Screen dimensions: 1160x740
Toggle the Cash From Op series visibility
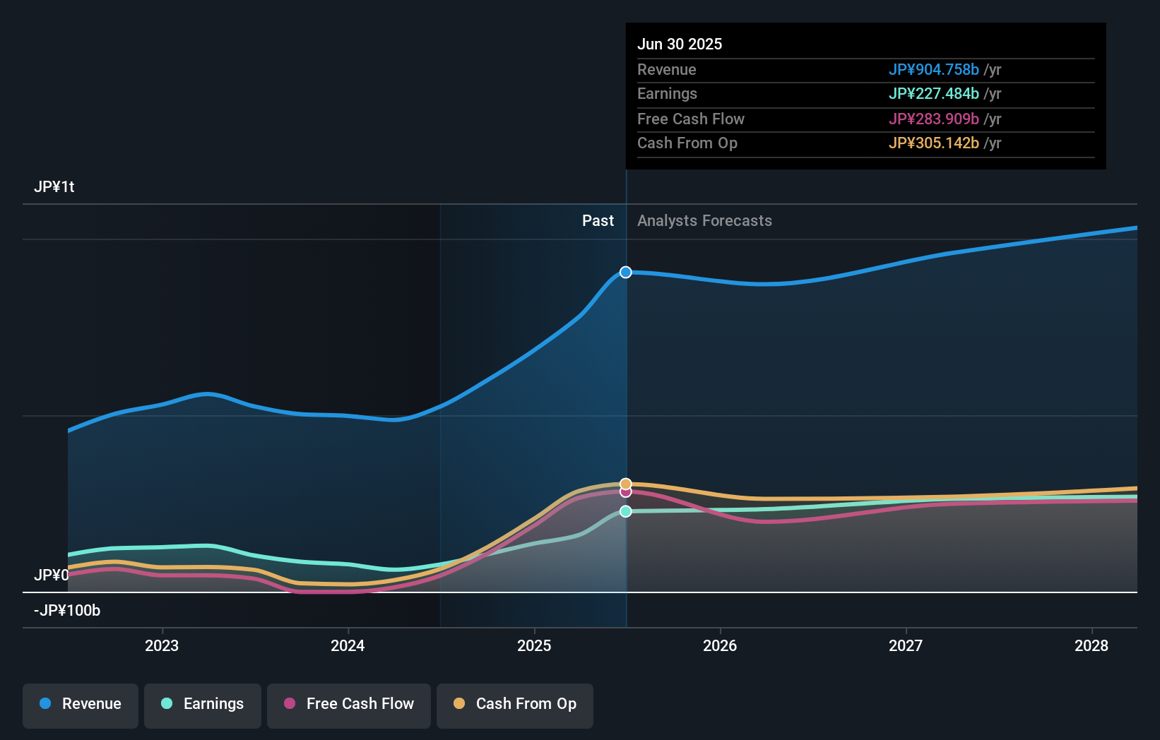click(x=514, y=704)
